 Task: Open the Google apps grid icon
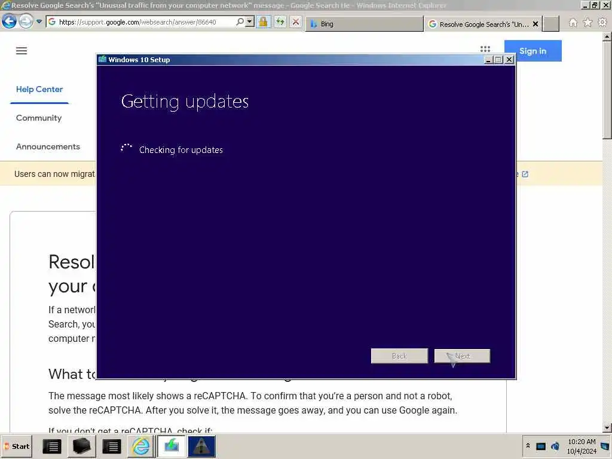pyautogui.click(x=485, y=49)
